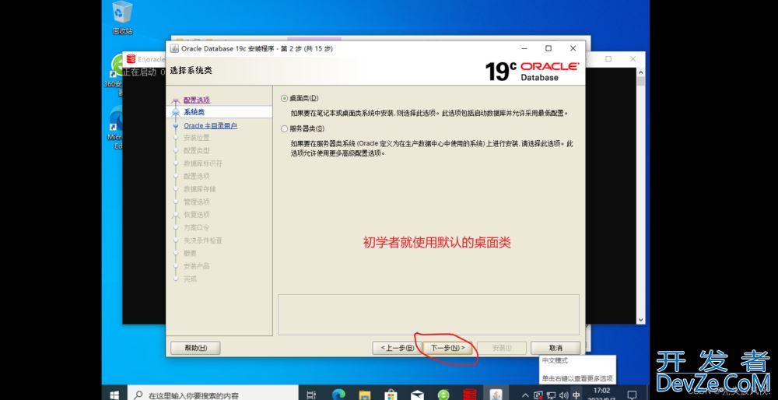This screenshot has width=778, height=400.
Task: Click the 安装位置 step in sidebar
Action: (x=197, y=138)
